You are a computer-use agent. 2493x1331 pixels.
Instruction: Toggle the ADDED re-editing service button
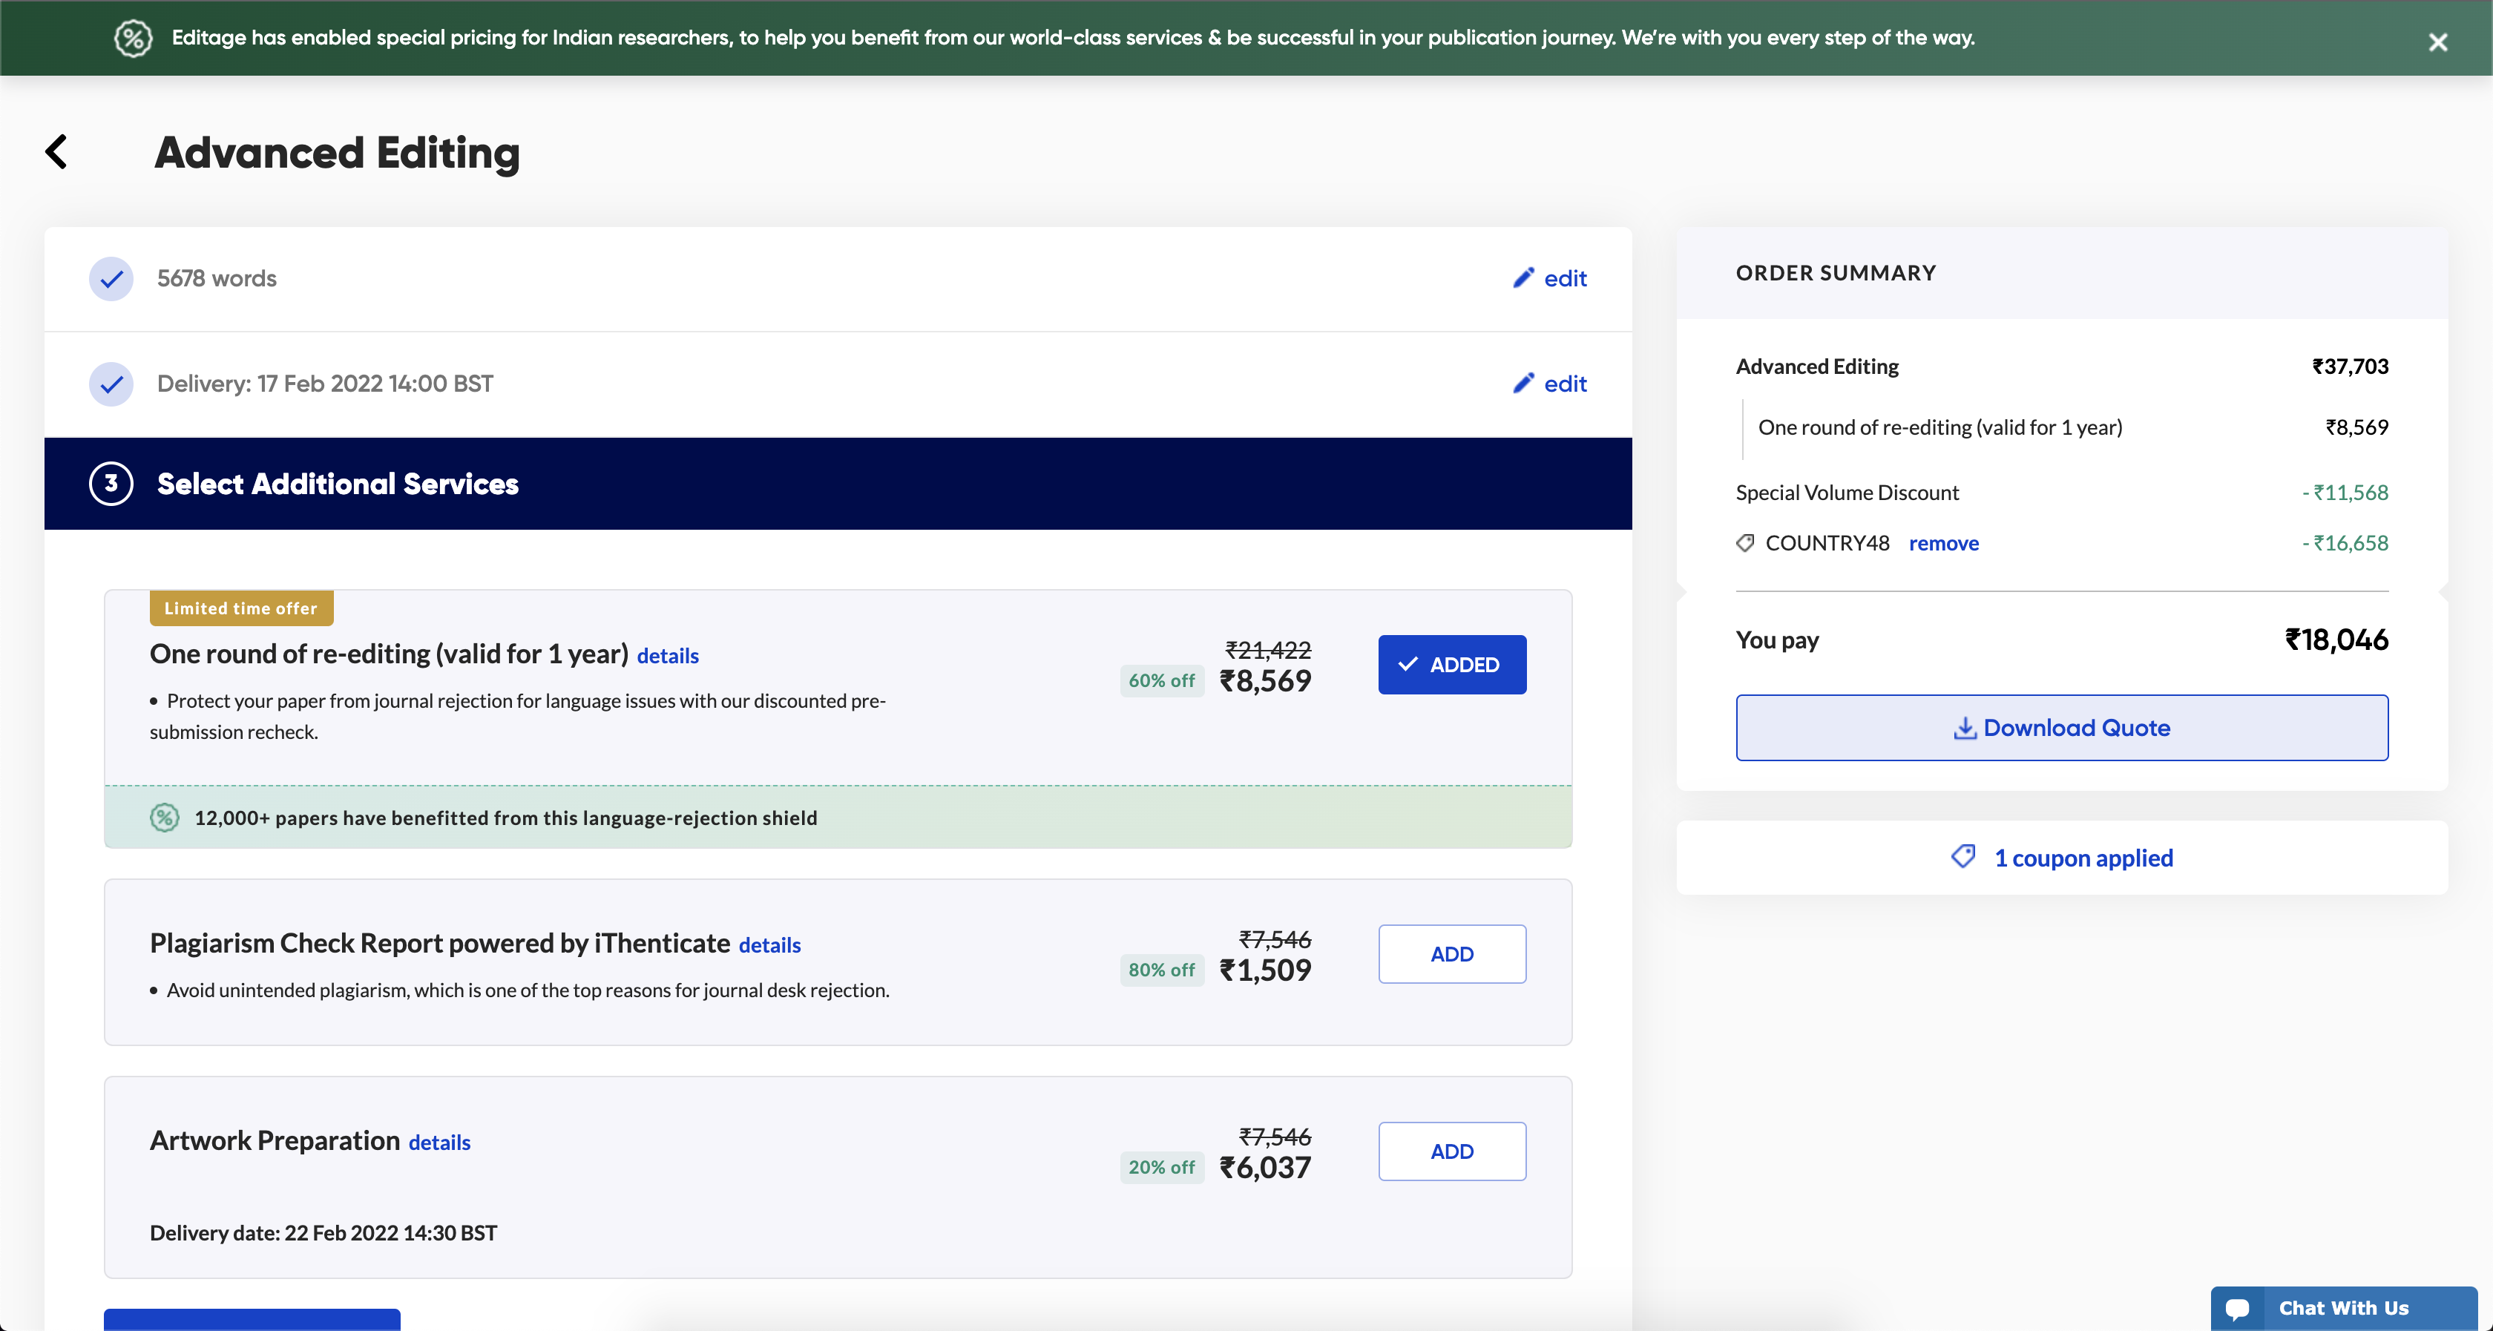[x=1452, y=665]
